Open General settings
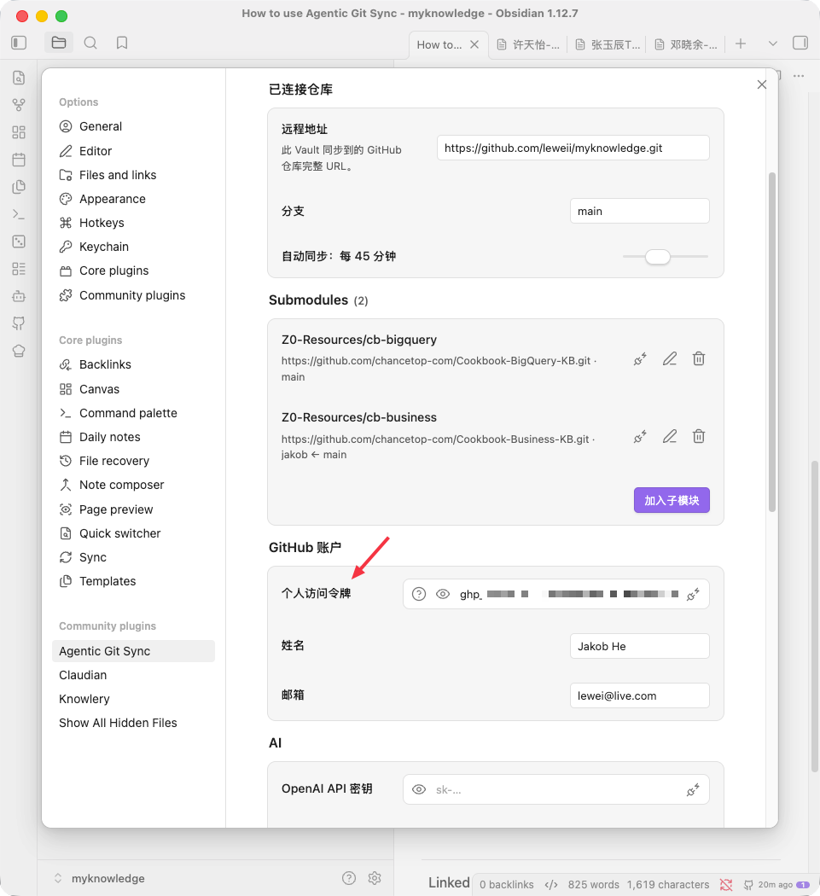820x896 pixels. [133, 126]
